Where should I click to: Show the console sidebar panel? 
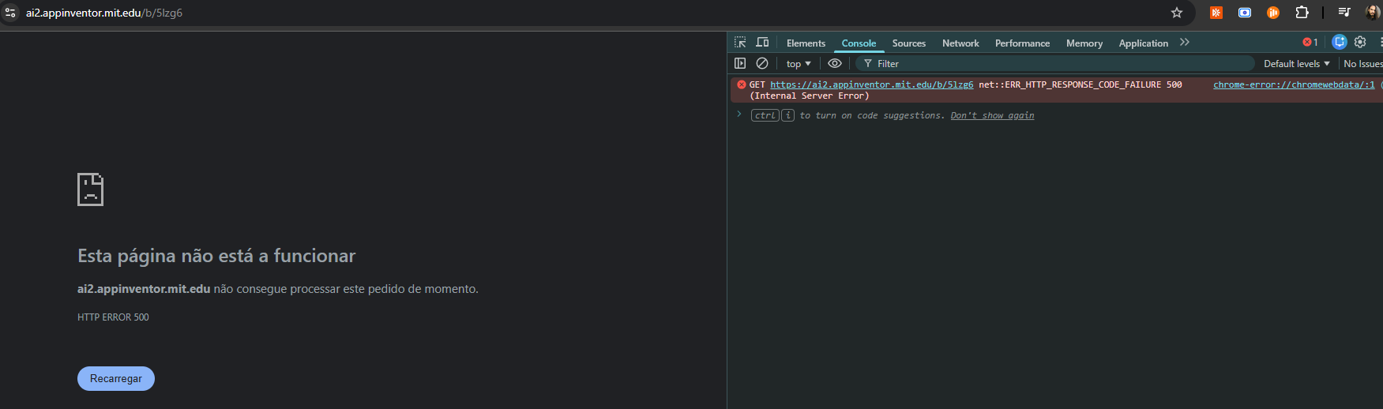[740, 63]
